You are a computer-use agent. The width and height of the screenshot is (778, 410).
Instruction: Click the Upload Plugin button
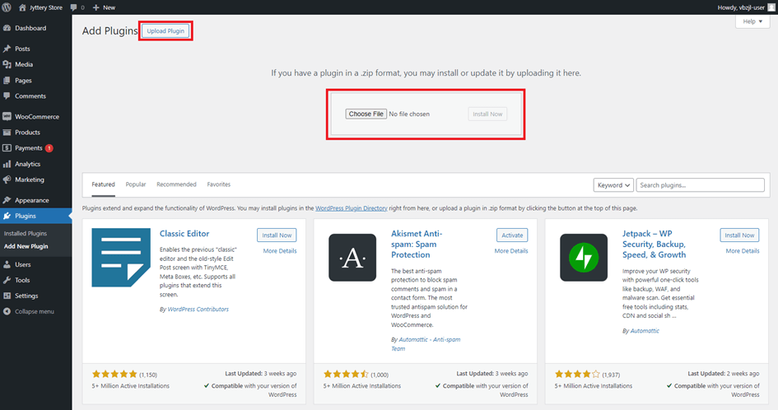point(165,30)
